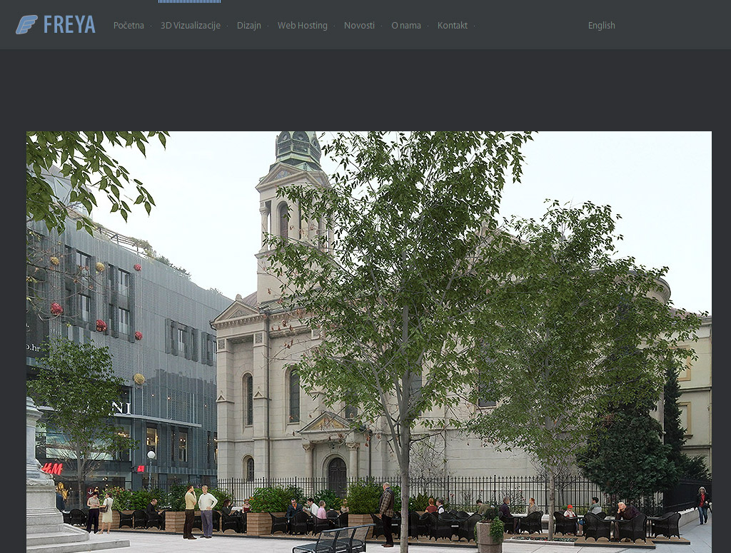
Task: Click the Freya wing logo icon
Action: 26,25
